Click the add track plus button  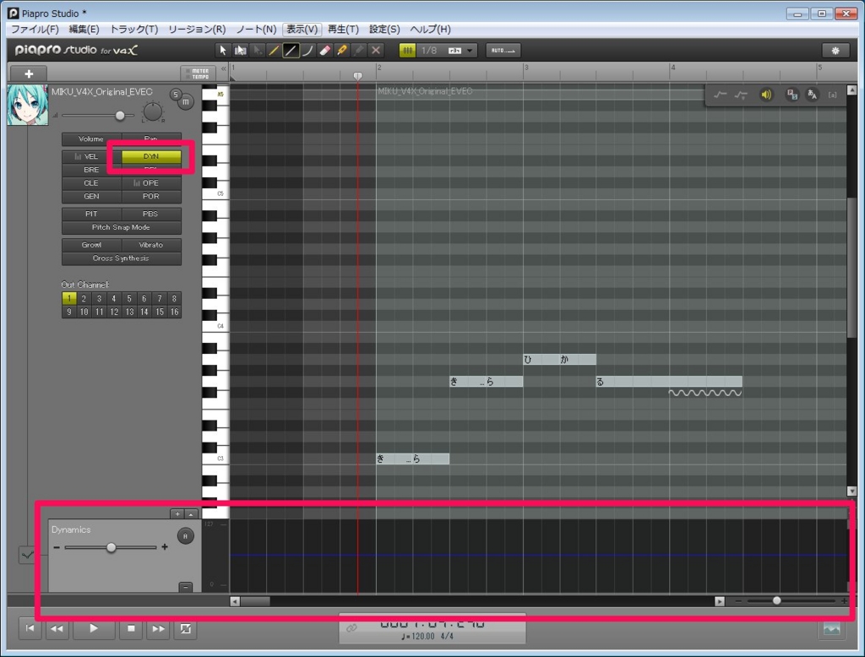point(29,73)
